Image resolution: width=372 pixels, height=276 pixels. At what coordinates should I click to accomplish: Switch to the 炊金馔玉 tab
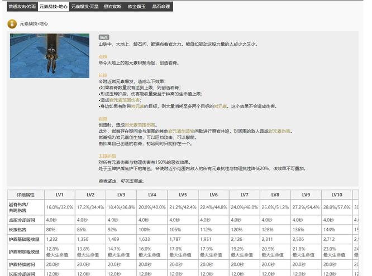(x=137, y=6)
